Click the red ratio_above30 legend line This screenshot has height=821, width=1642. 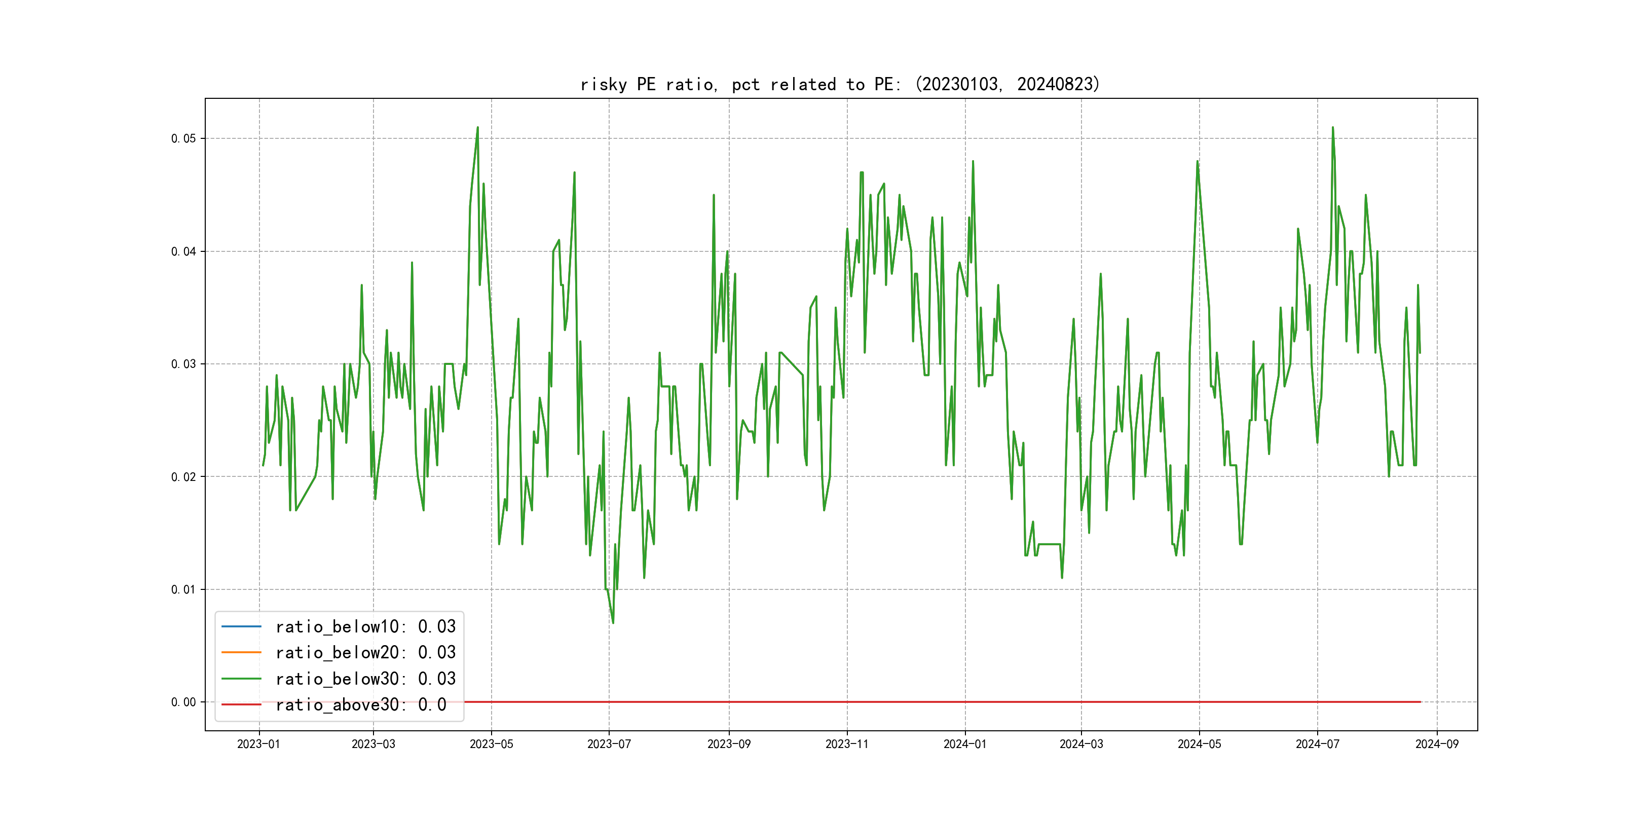pos(241,704)
